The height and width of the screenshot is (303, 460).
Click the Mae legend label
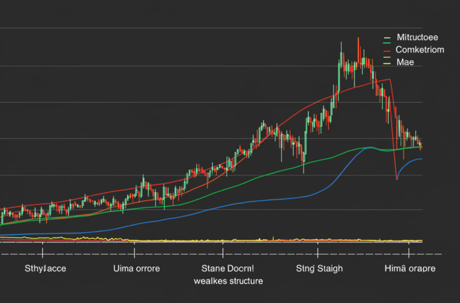tap(404, 62)
